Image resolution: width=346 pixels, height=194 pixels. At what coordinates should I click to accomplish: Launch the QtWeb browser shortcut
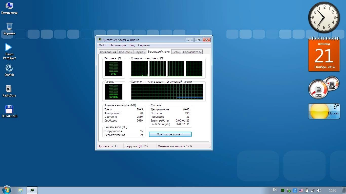pos(9,70)
